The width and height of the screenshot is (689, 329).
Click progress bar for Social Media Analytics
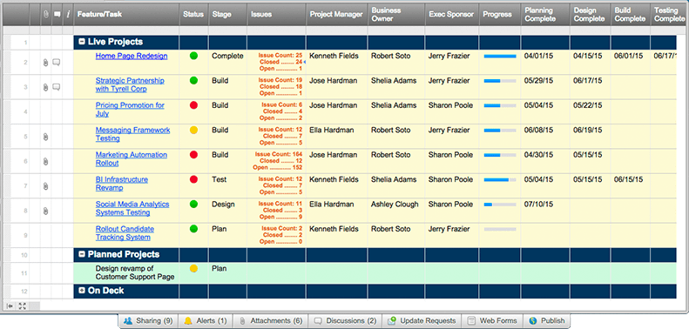pos(500,205)
